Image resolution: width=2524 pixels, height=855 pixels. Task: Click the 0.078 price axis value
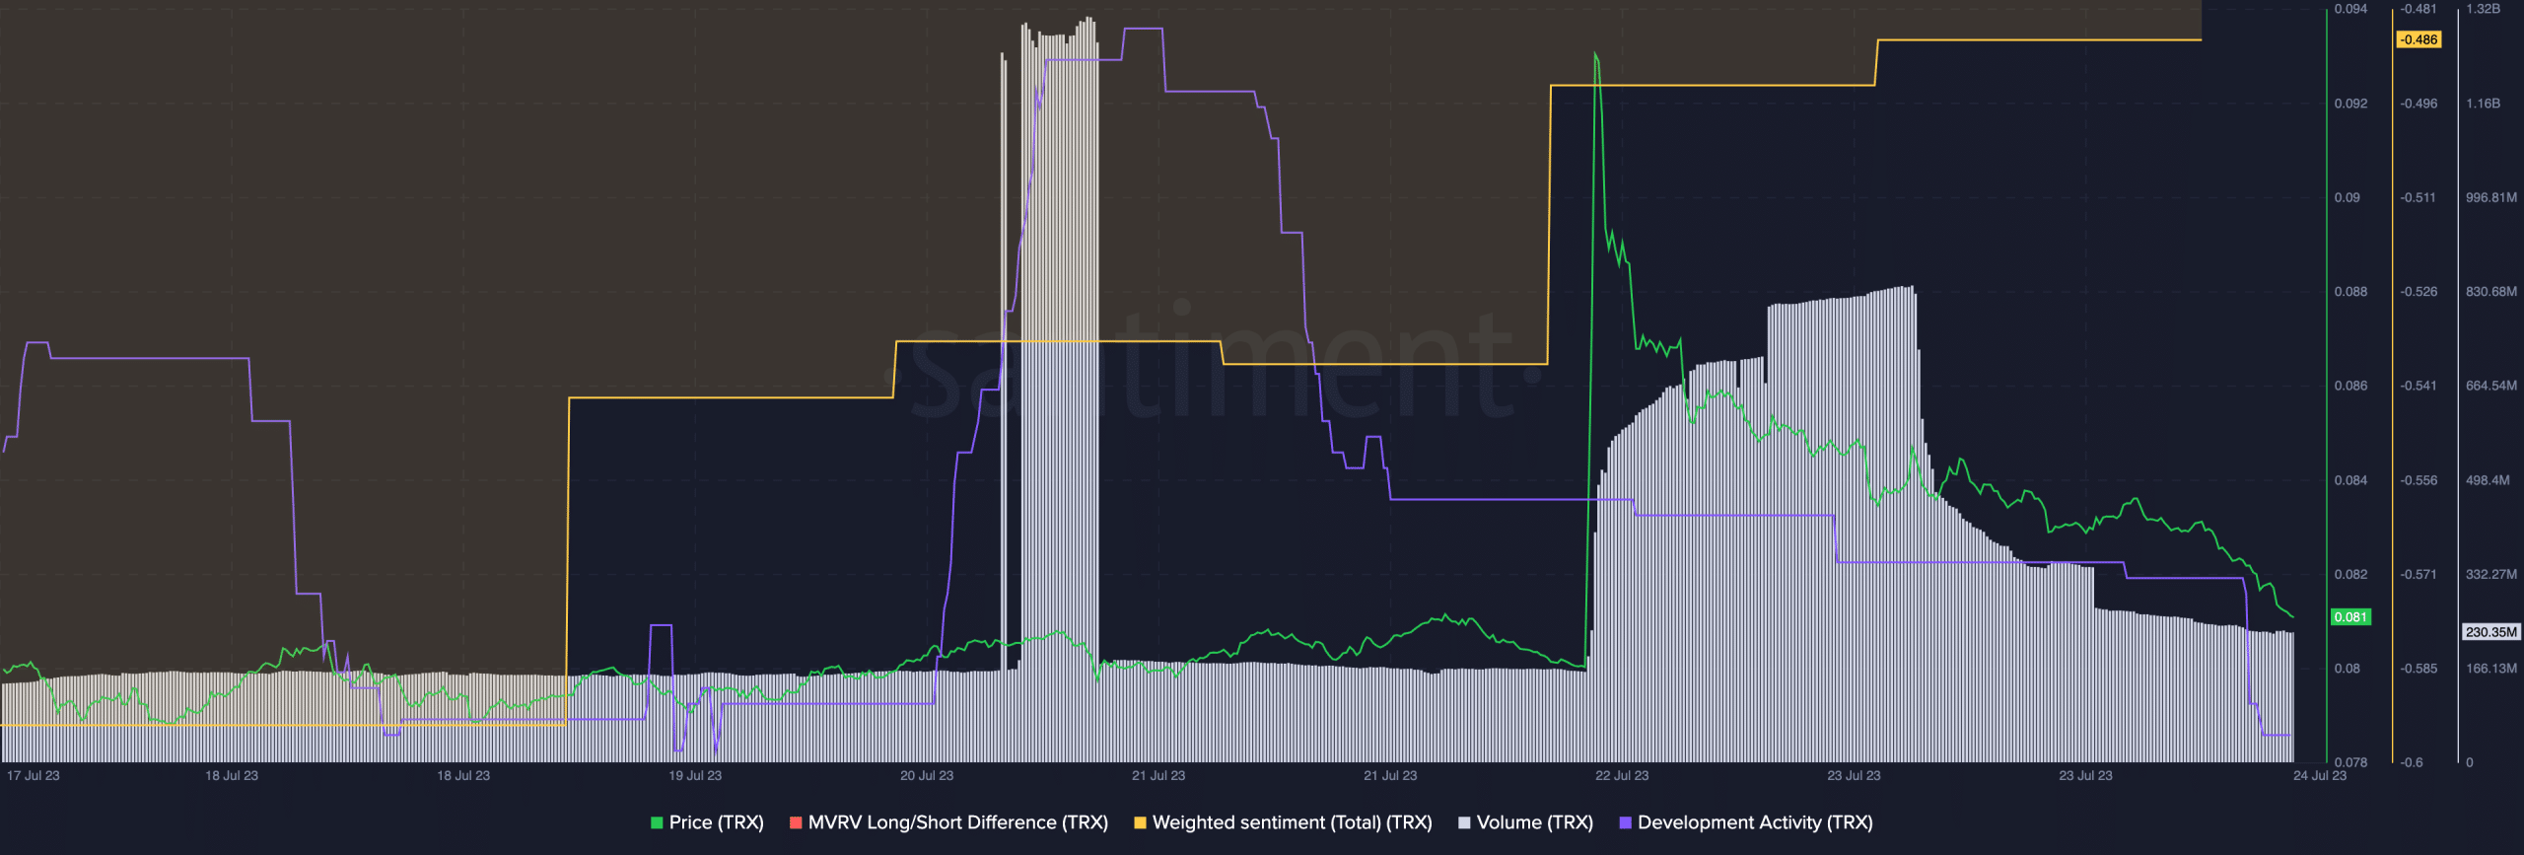coord(2350,762)
